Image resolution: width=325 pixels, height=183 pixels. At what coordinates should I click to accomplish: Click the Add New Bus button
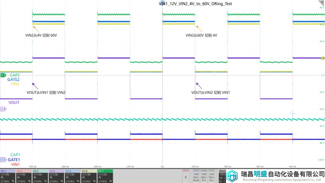pyautogui.click(x=212, y=176)
